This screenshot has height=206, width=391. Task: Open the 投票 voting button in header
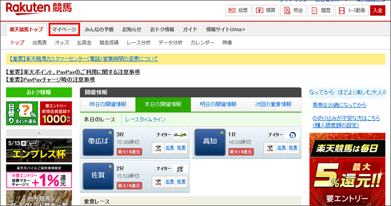[x=238, y=10]
